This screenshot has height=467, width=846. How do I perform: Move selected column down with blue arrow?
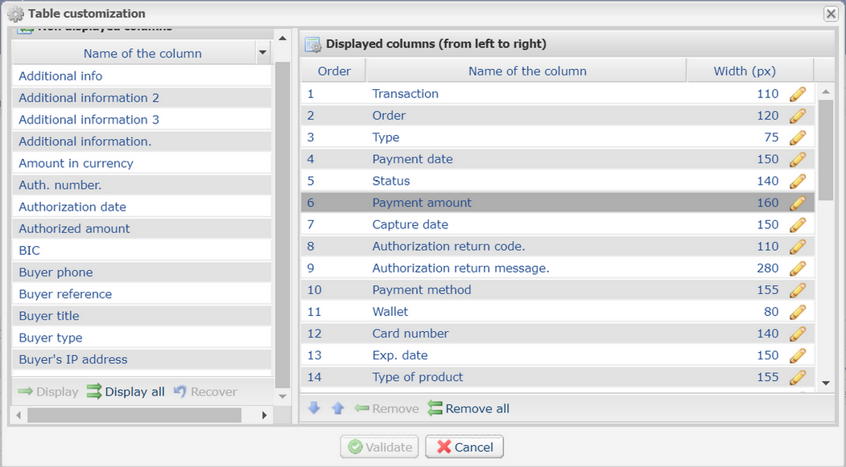[315, 408]
